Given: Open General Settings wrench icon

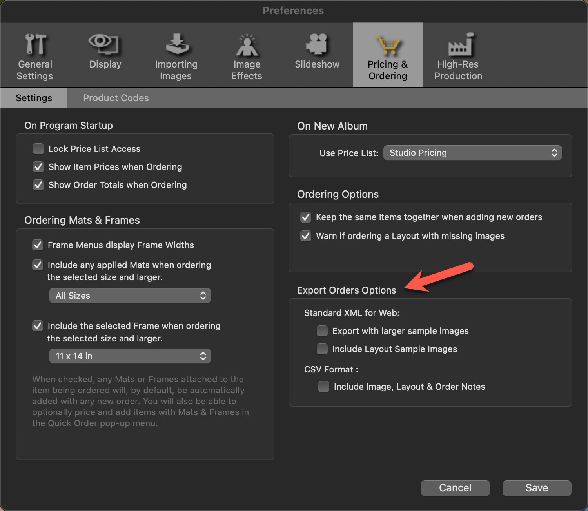Looking at the screenshot, I should point(35,44).
